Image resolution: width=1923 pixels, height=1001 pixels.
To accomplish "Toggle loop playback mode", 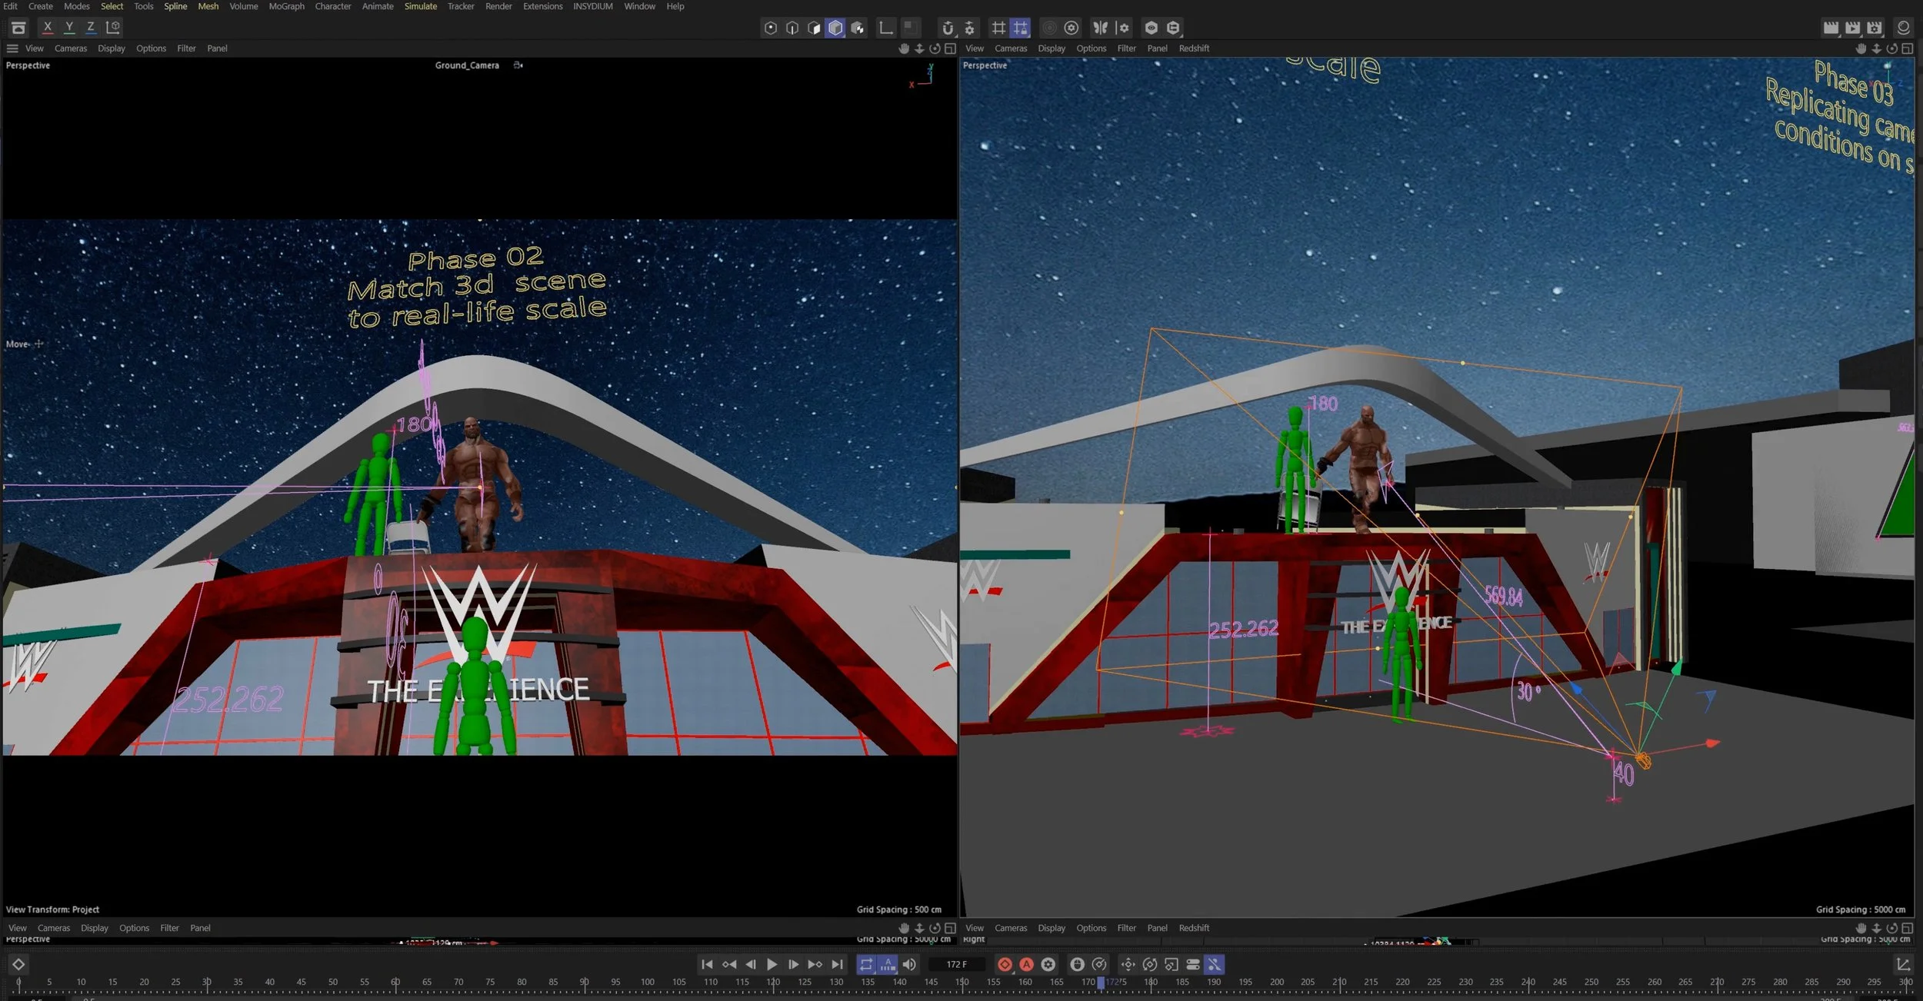I will pyautogui.click(x=866, y=964).
